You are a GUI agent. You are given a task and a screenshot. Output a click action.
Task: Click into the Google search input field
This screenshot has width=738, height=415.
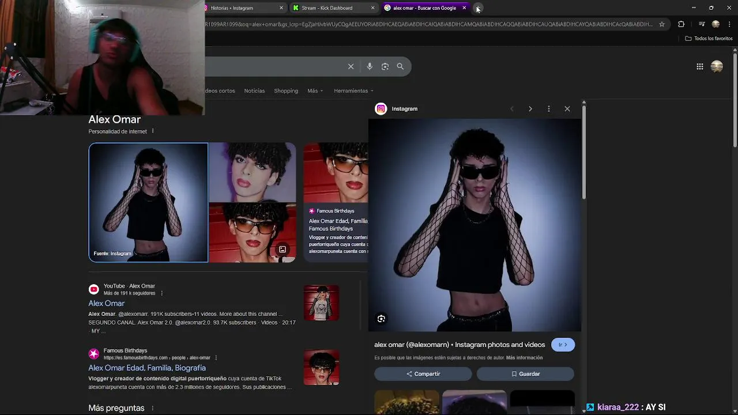[x=274, y=66]
